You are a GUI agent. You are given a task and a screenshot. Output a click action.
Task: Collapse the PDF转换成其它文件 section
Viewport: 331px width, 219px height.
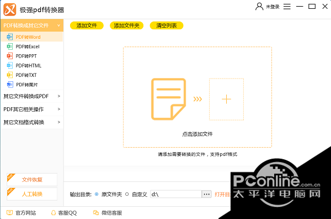pyautogui.click(x=32, y=25)
